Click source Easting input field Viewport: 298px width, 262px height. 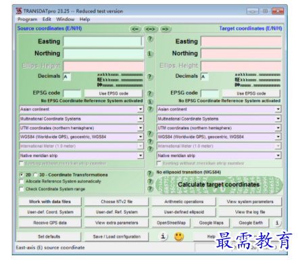103,41
